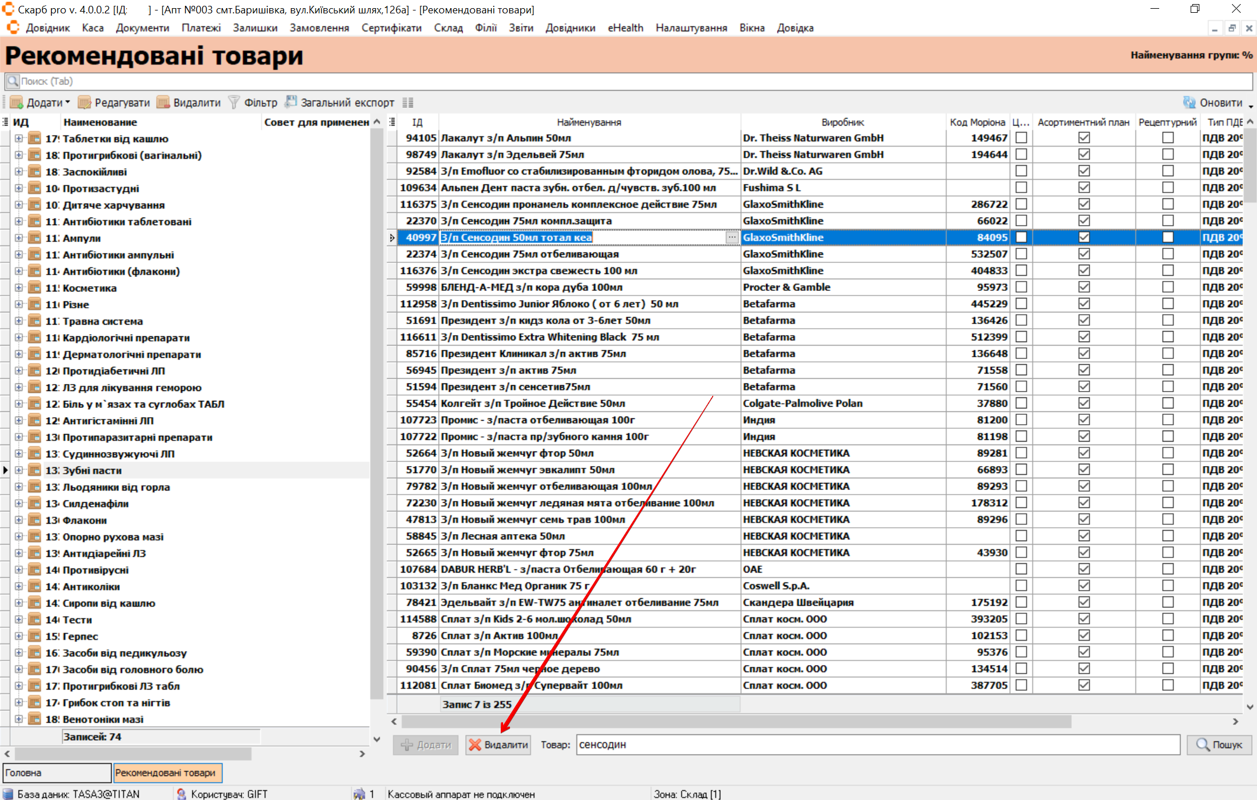Screen dimensions: 1257x800
Task: Expand the Зубні пасти tree node
Action: pos(19,470)
